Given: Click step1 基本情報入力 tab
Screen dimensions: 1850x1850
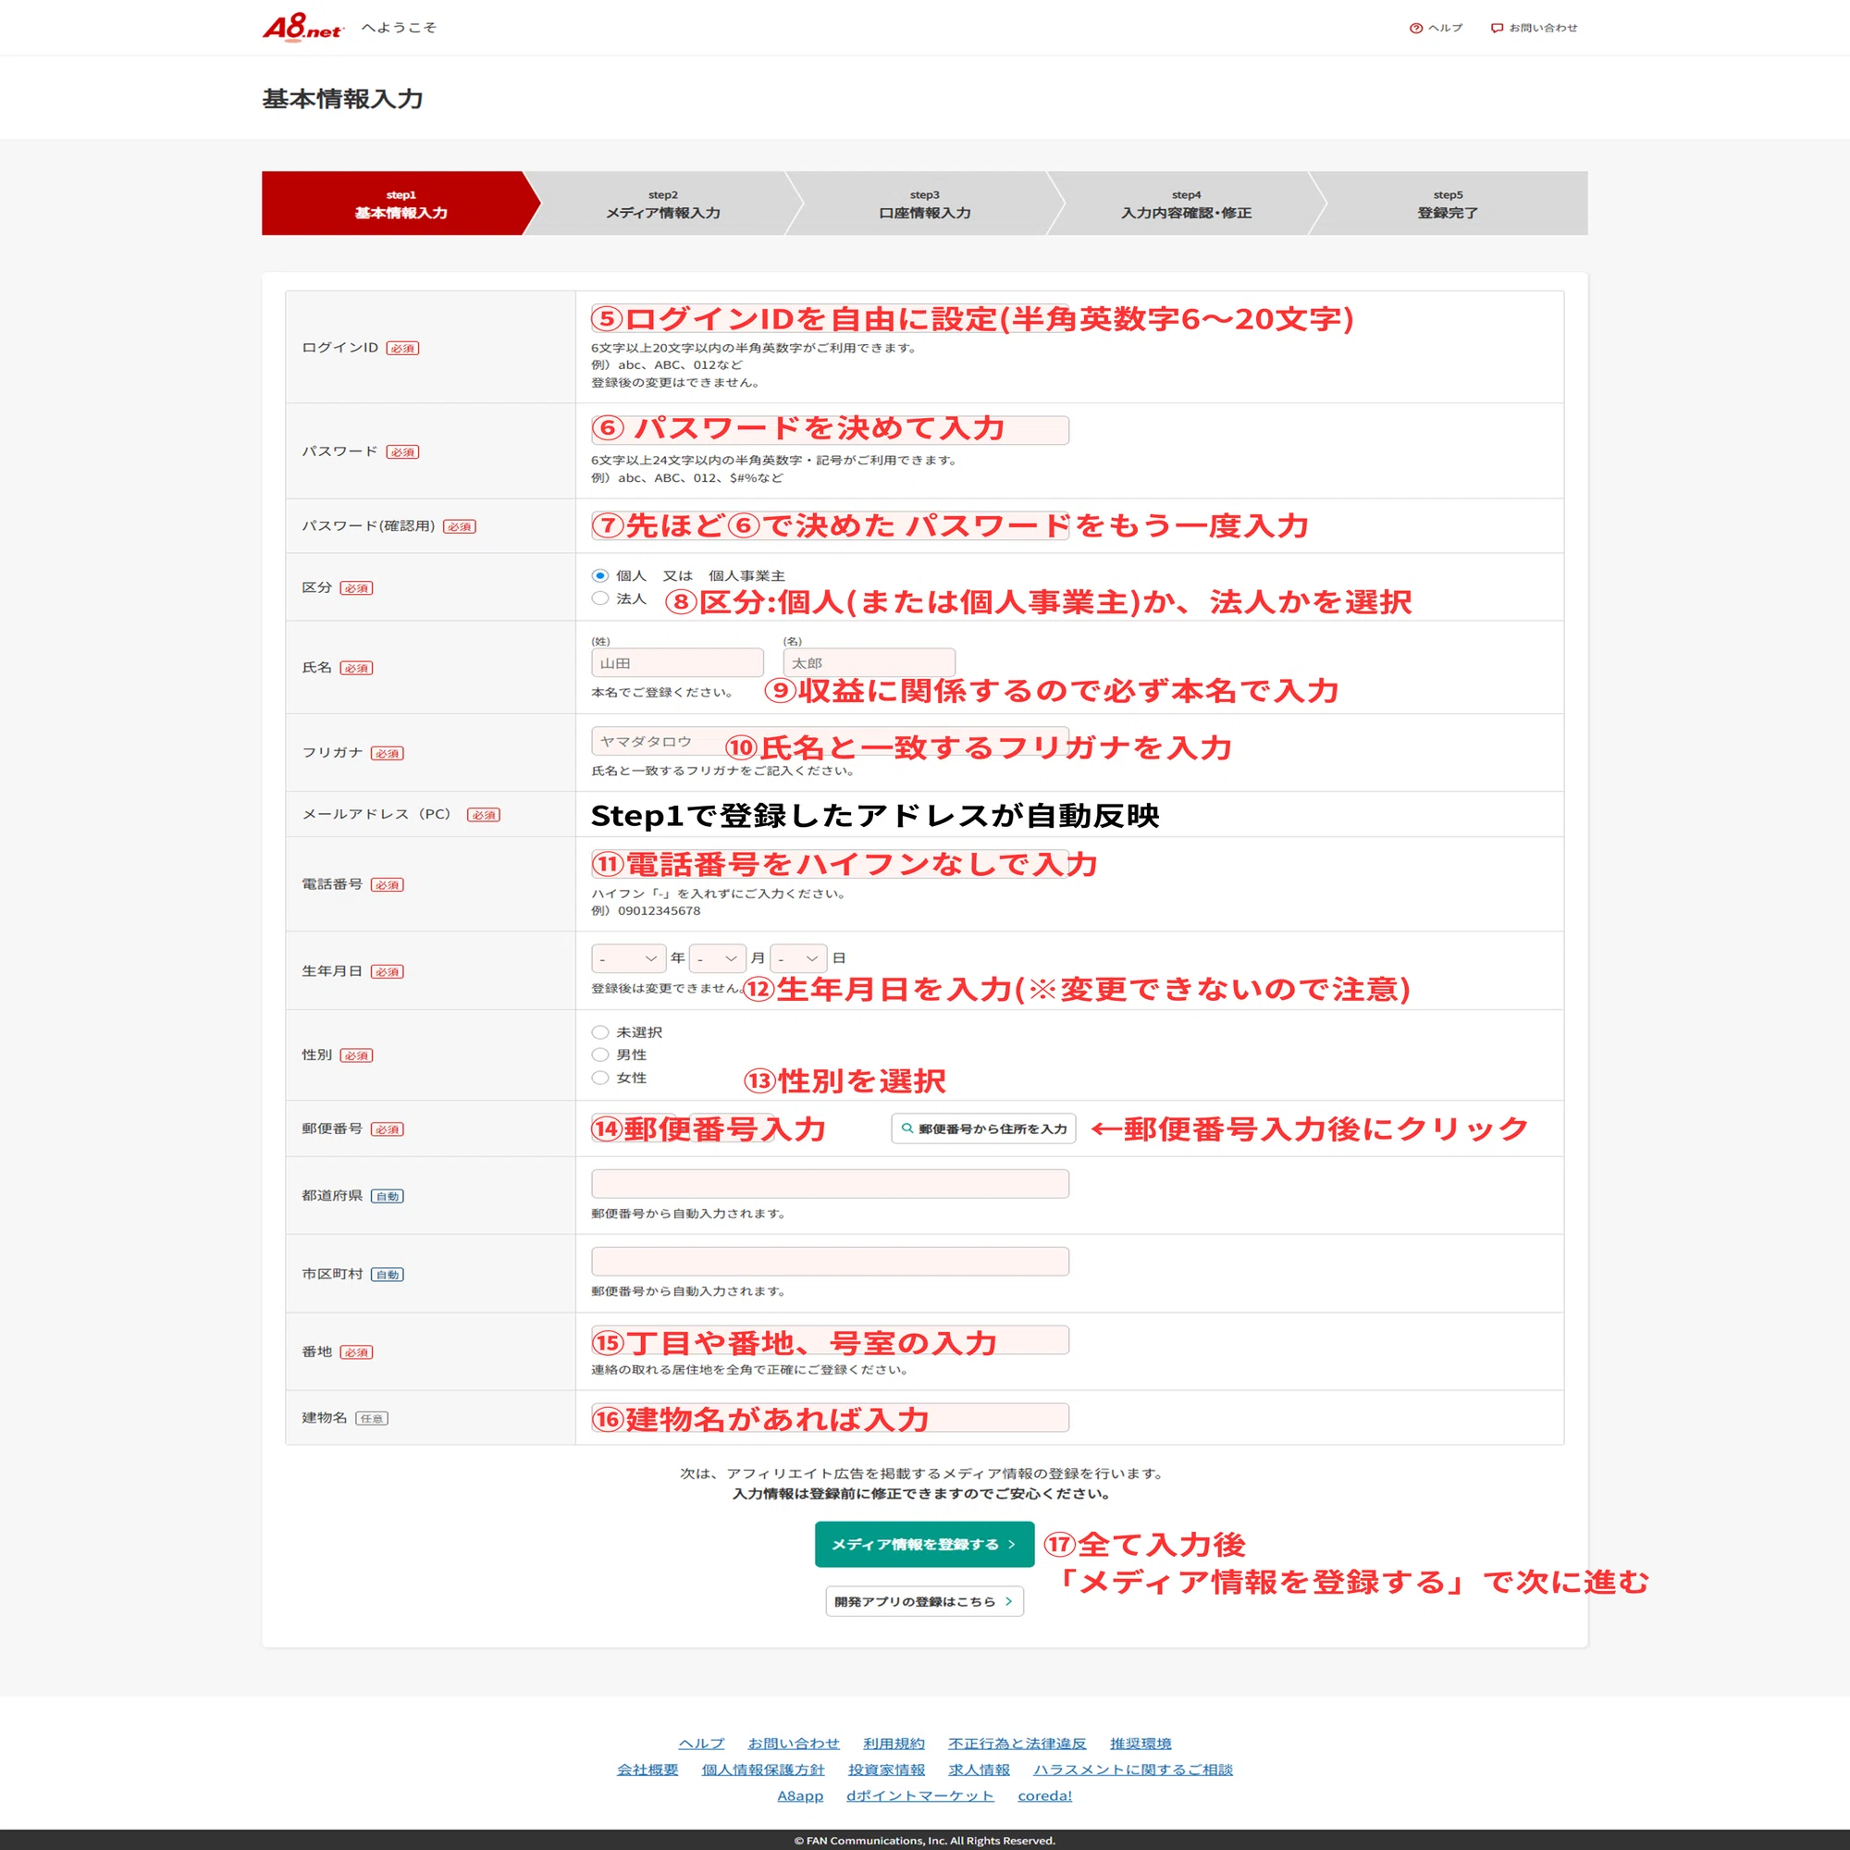Looking at the screenshot, I should coord(401,203).
